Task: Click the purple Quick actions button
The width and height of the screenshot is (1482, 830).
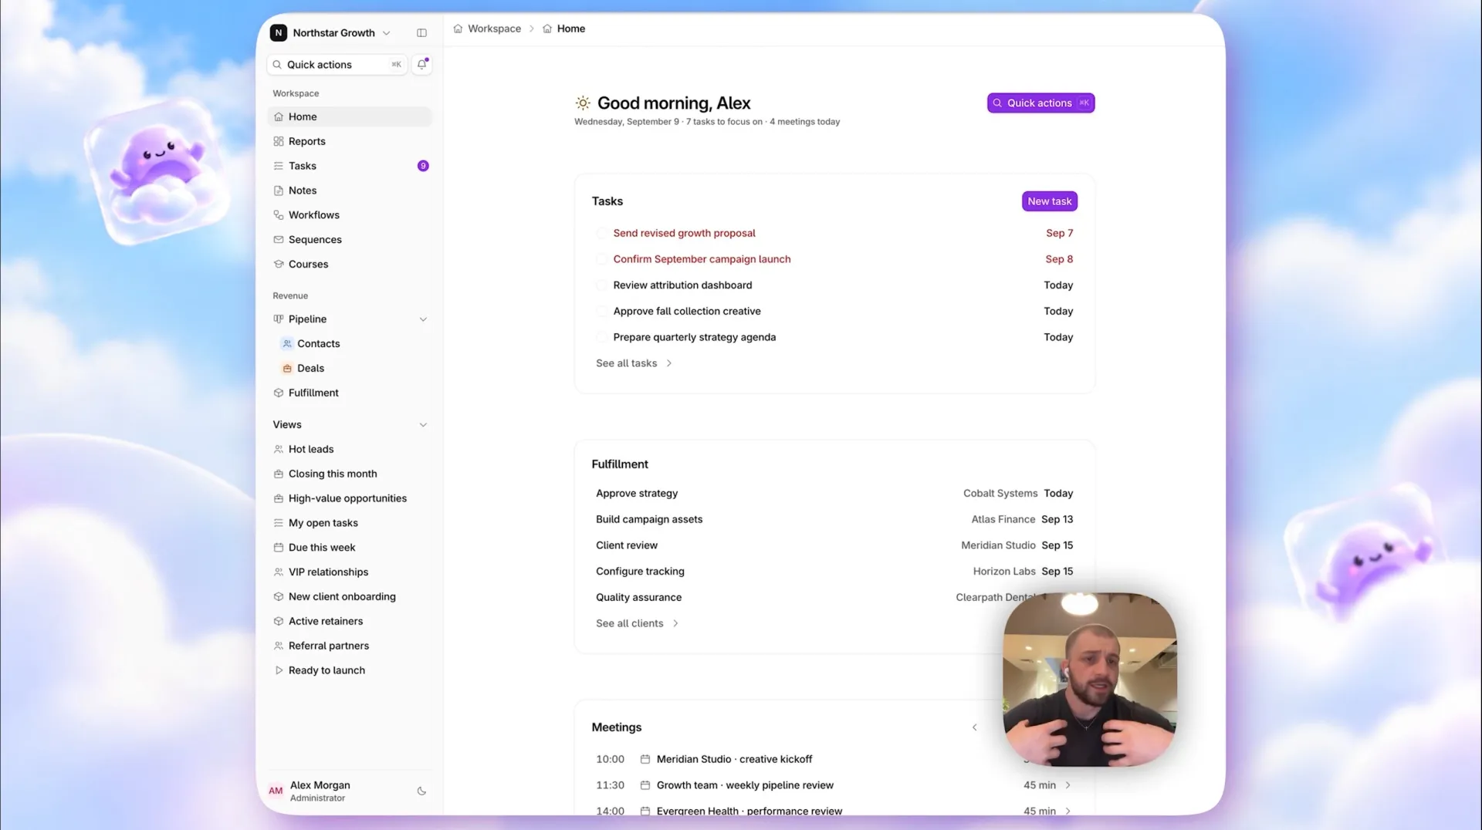Action: tap(1040, 103)
